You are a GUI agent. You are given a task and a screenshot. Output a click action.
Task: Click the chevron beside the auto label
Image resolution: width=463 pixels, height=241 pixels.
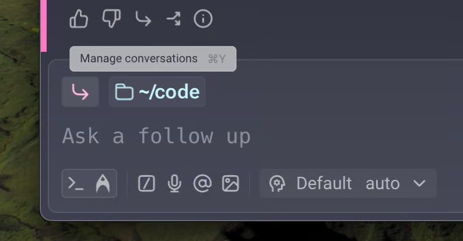pyautogui.click(x=419, y=183)
